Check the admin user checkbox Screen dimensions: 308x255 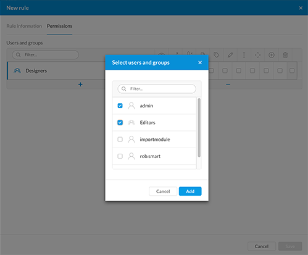tap(120, 106)
